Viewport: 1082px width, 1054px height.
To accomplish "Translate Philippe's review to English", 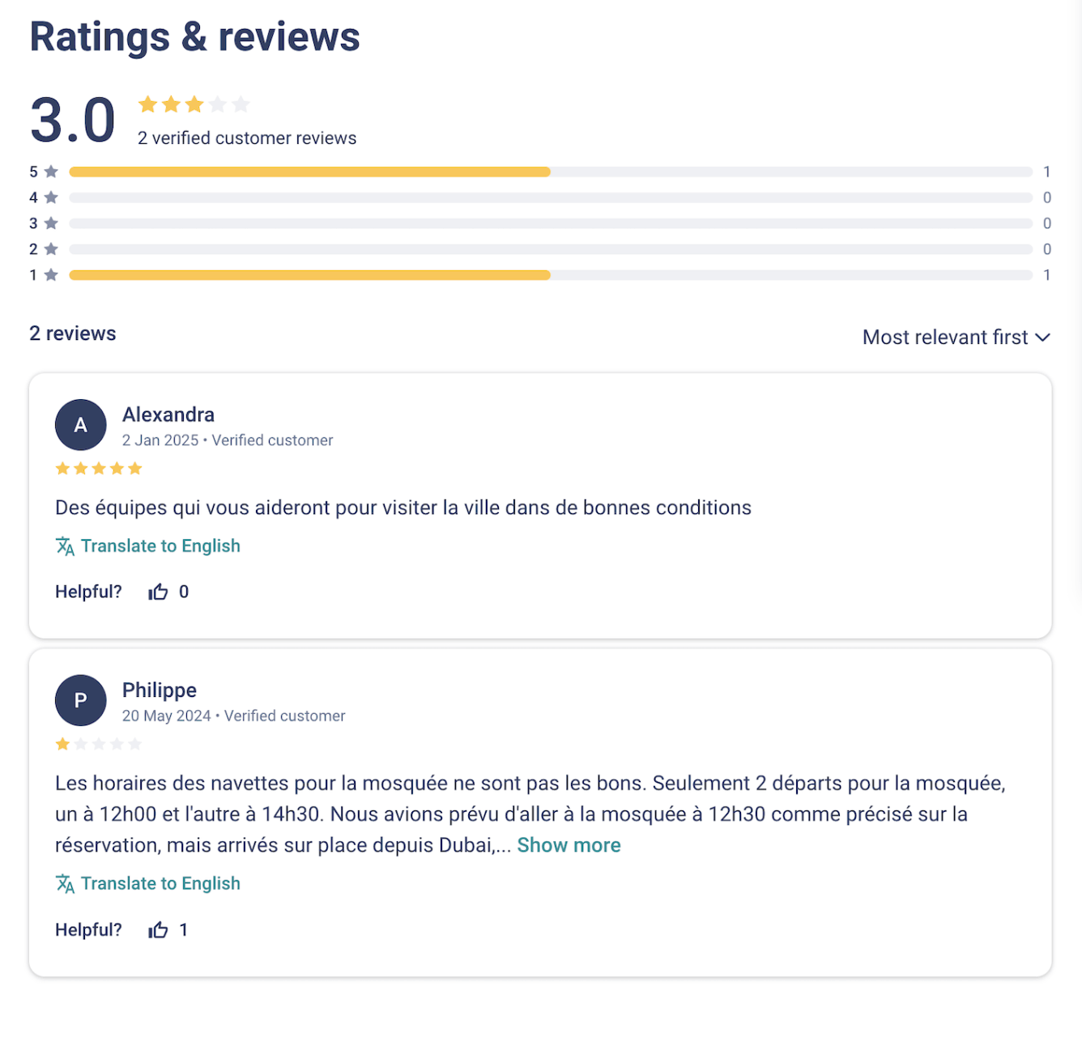I will [160, 884].
